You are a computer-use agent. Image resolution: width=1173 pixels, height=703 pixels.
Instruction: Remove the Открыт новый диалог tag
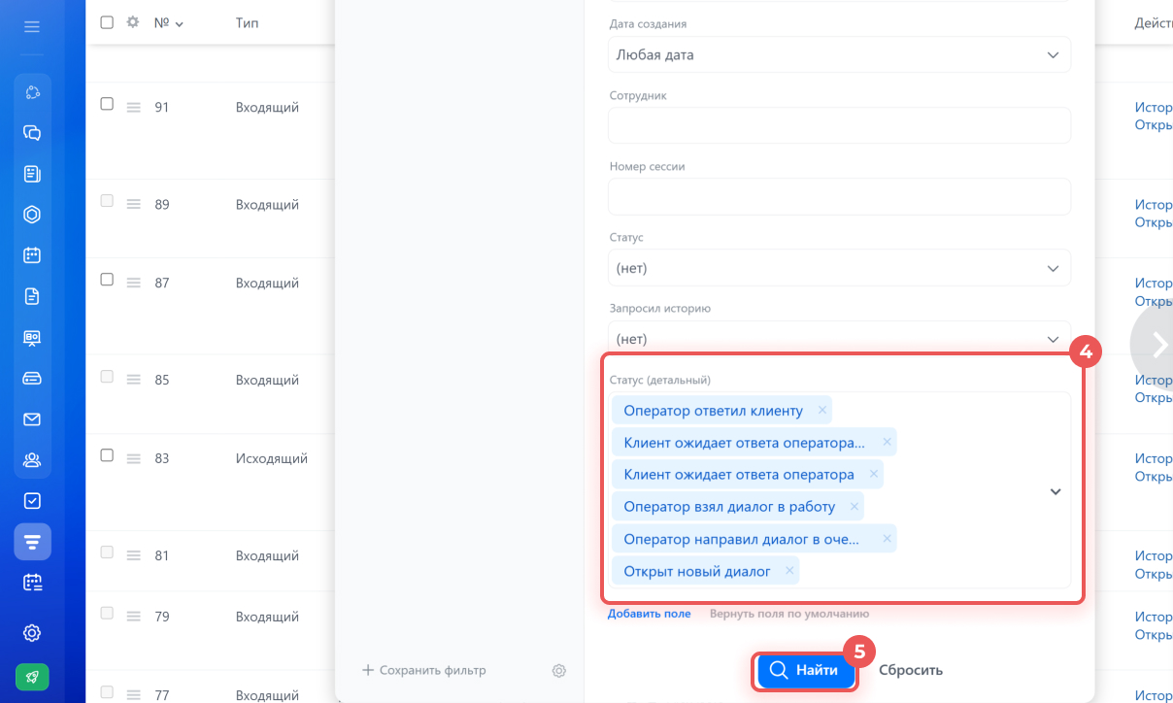789,571
